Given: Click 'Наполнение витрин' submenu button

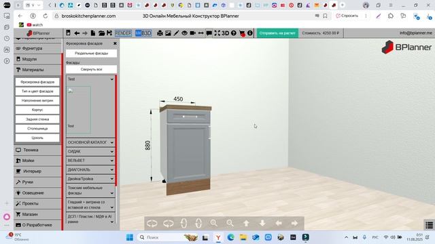Looking at the screenshot, I should coord(37,100).
